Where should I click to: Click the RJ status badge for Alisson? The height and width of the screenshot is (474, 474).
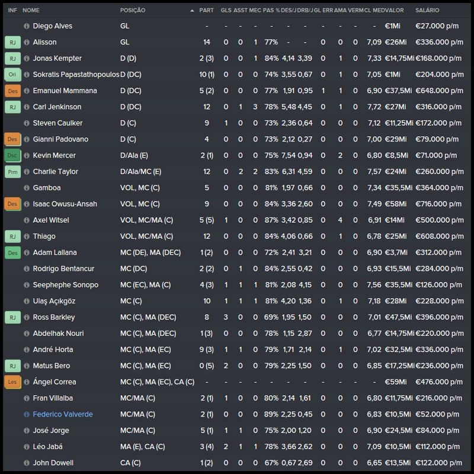point(12,43)
